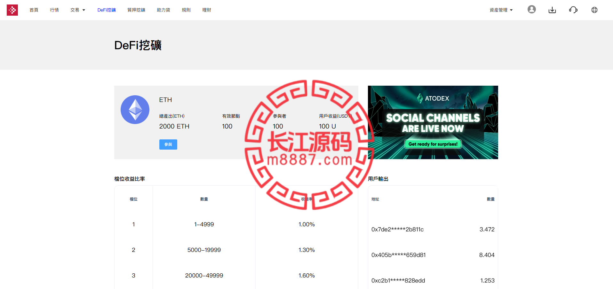Open the 規則 nav item

coord(186,10)
